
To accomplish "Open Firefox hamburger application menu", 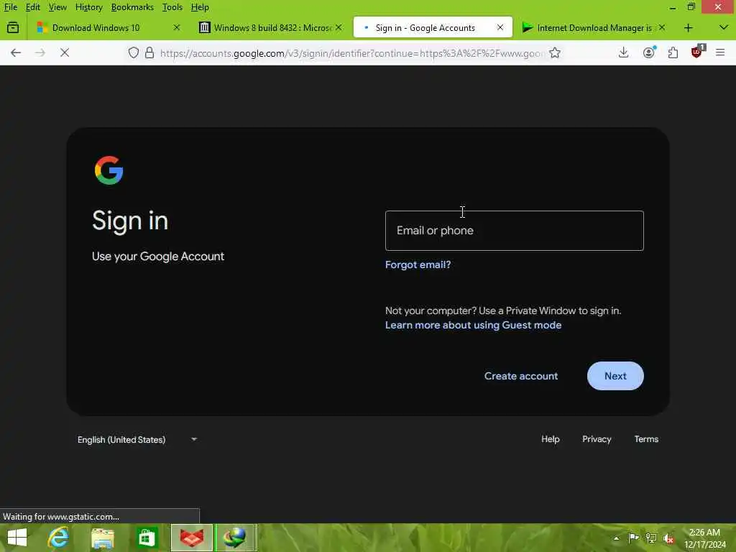I will point(720,52).
